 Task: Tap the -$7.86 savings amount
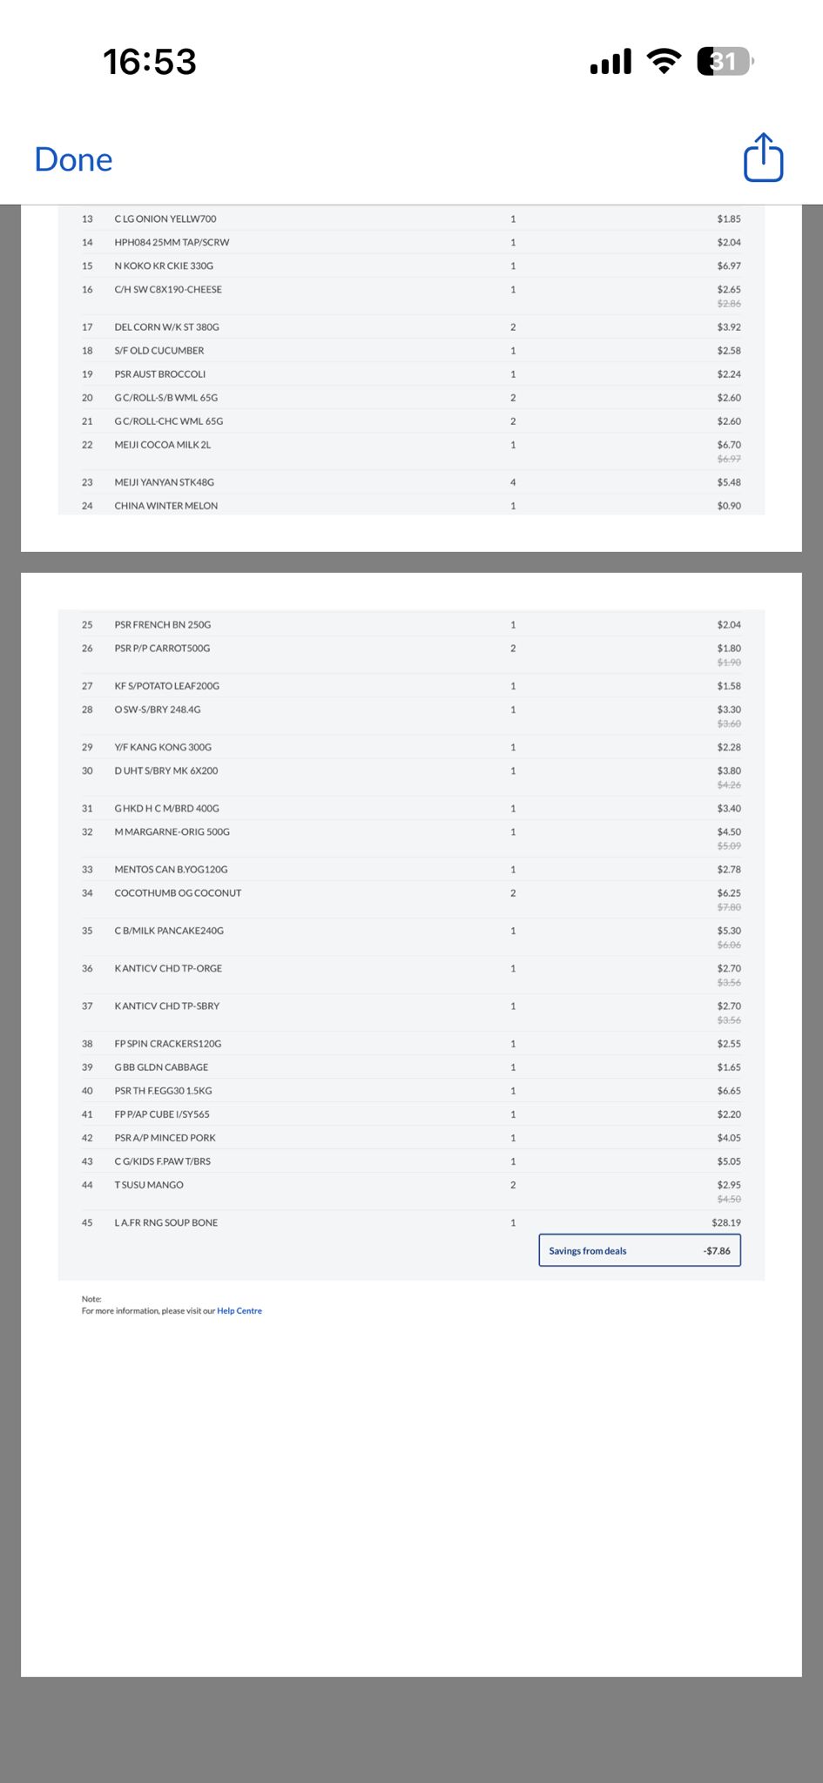717,1250
